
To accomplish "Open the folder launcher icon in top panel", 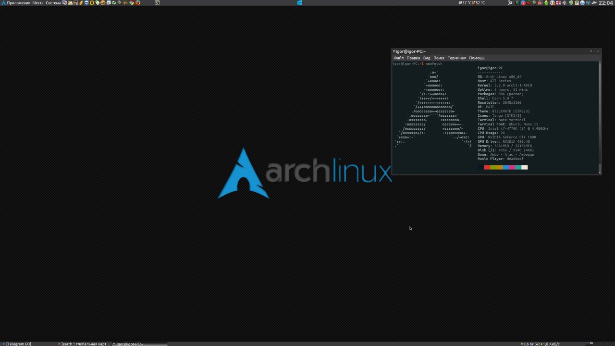I will [70, 2].
